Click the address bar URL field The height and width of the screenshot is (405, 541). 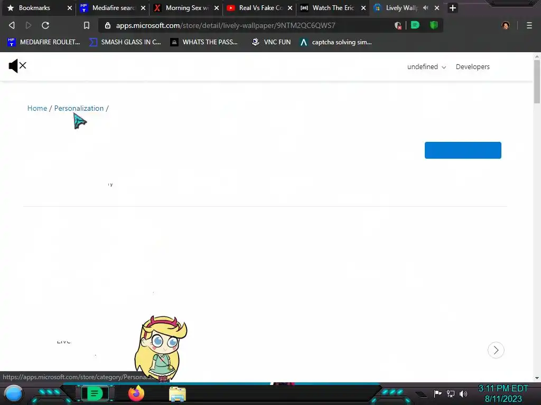point(225,25)
